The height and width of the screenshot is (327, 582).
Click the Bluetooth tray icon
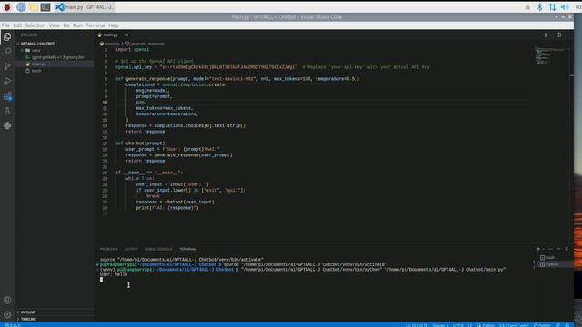[x=539, y=7]
